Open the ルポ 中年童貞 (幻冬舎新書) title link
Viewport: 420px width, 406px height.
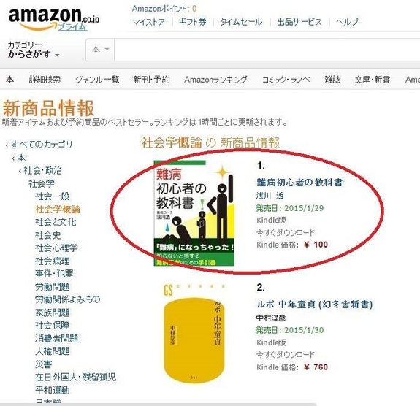[x=315, y=304]
